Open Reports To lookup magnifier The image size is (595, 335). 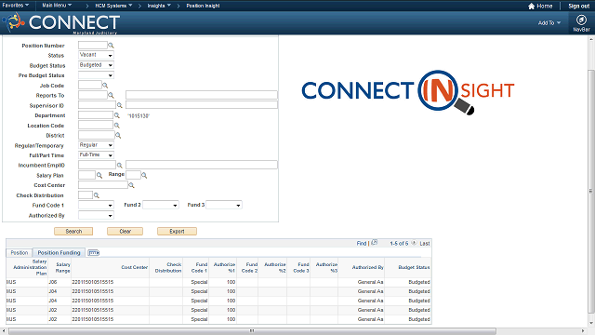point(111,95)
